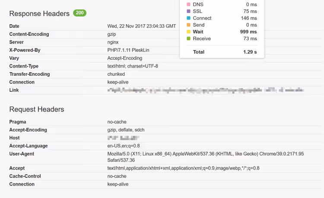Click the Cache-Control header name
Screen dimensions: 324x198
pos(25,176)
